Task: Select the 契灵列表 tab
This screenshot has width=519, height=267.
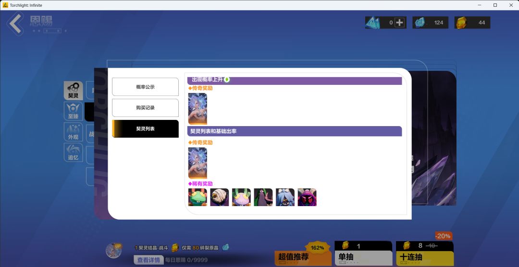Action: coord(145,129)
